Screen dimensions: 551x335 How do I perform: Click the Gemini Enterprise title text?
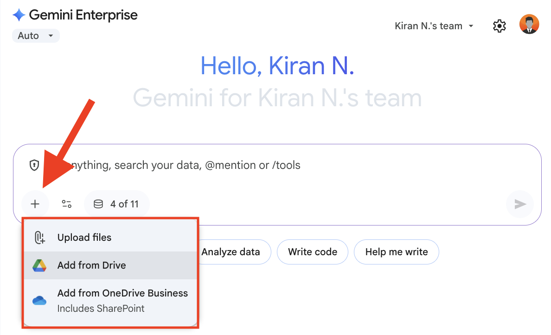tap(83, 15)
